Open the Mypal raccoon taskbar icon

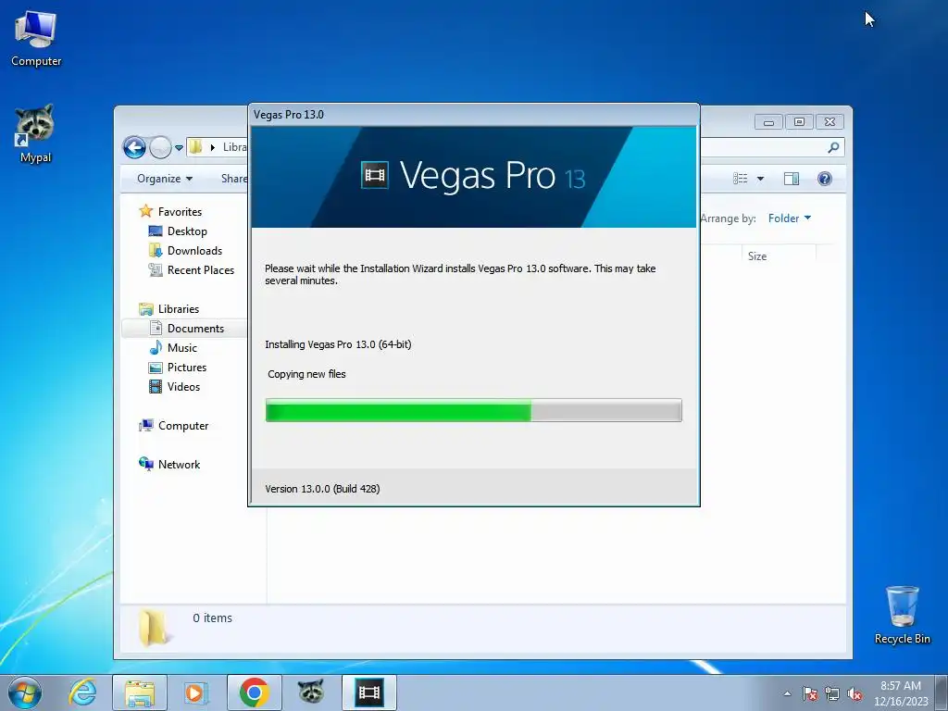pyautogui.click(x=311, y=692)
